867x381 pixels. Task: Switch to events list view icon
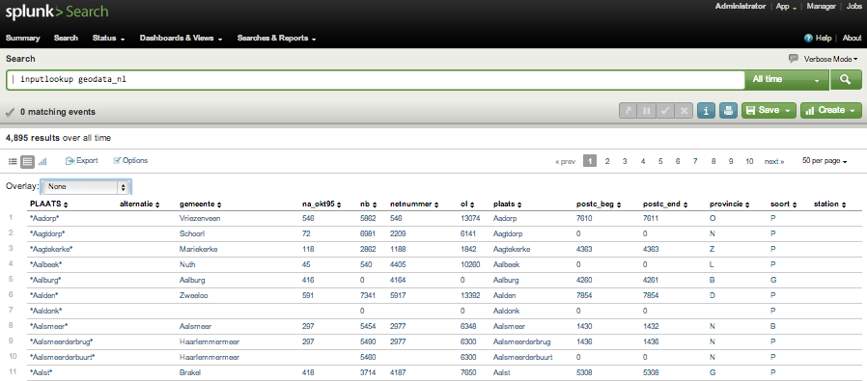pyautogui.click(x=14, y=161)
